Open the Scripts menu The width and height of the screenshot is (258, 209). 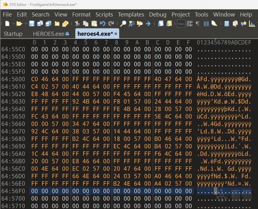pos(104,15)
